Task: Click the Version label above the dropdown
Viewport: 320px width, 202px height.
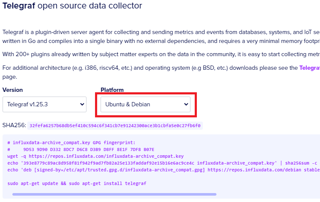Action: click(13, 90)
